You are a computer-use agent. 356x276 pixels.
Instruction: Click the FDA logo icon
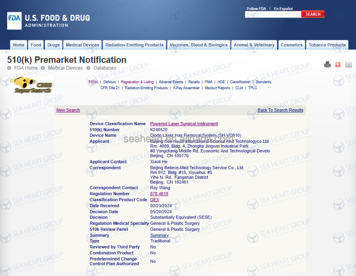14,21
